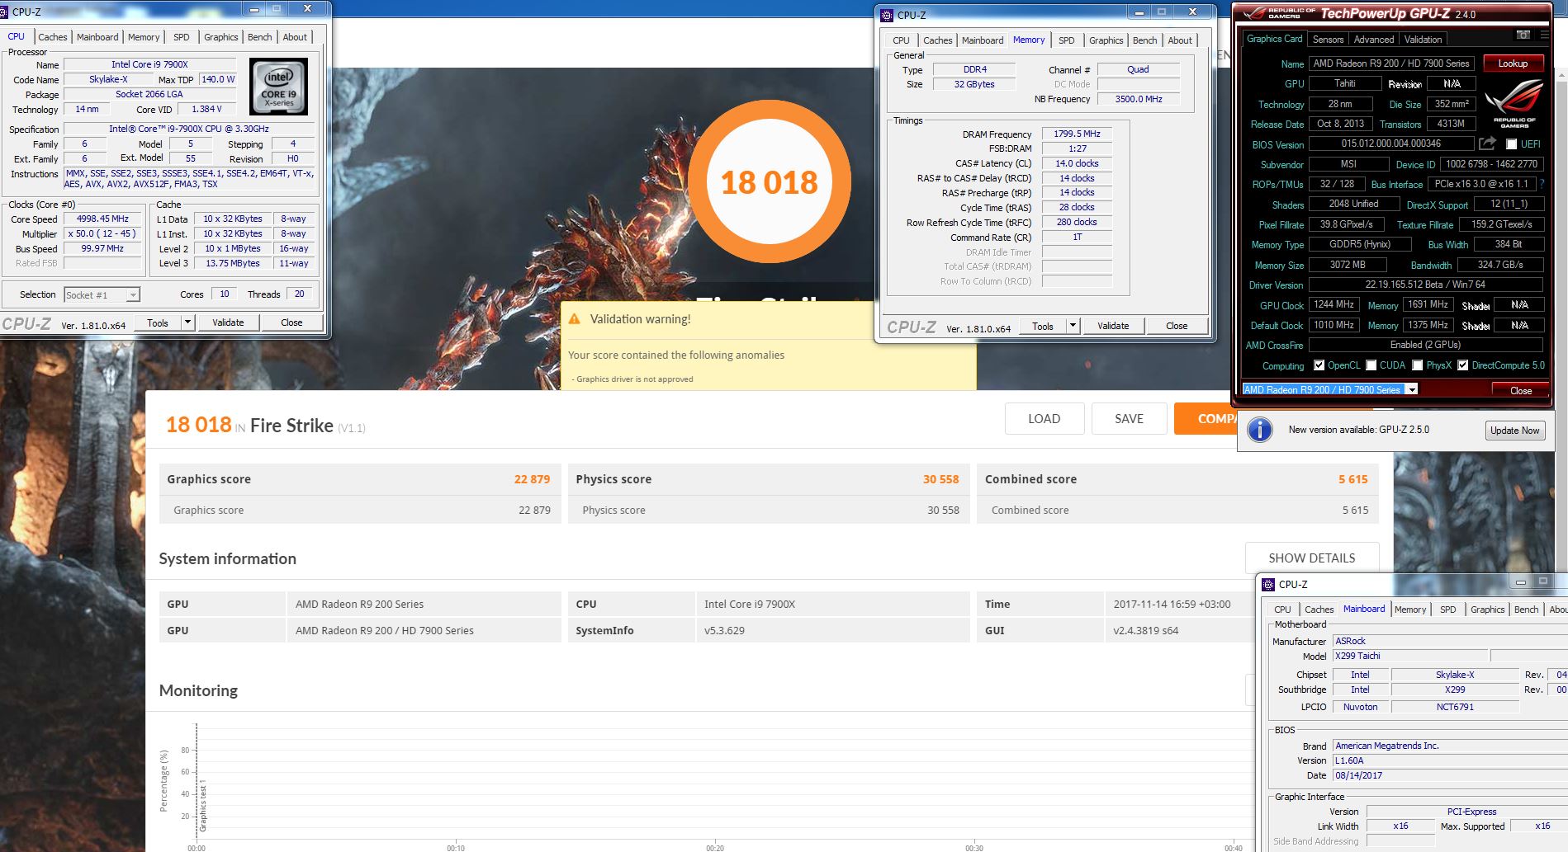
Task: Open the Bench tab in the CPU-Z Mainboard window
Action: (x=1526, y=610)
